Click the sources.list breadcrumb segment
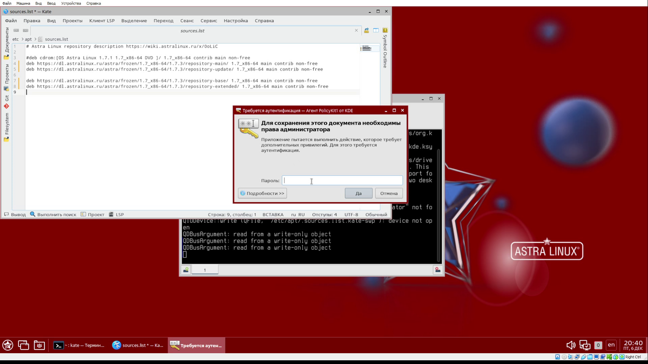648x364 pixels. click(53, 39)
